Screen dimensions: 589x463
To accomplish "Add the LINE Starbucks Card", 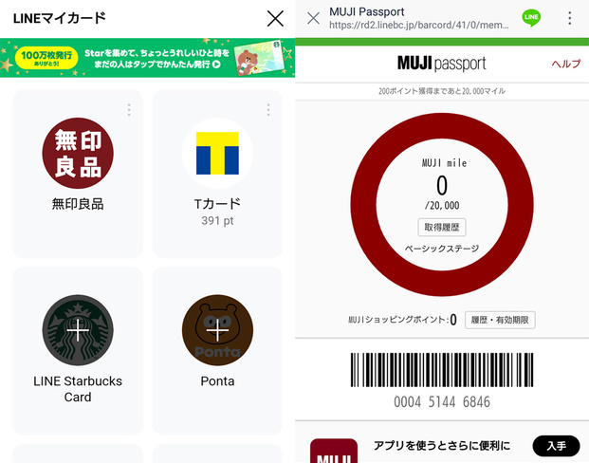I will 78,330.
